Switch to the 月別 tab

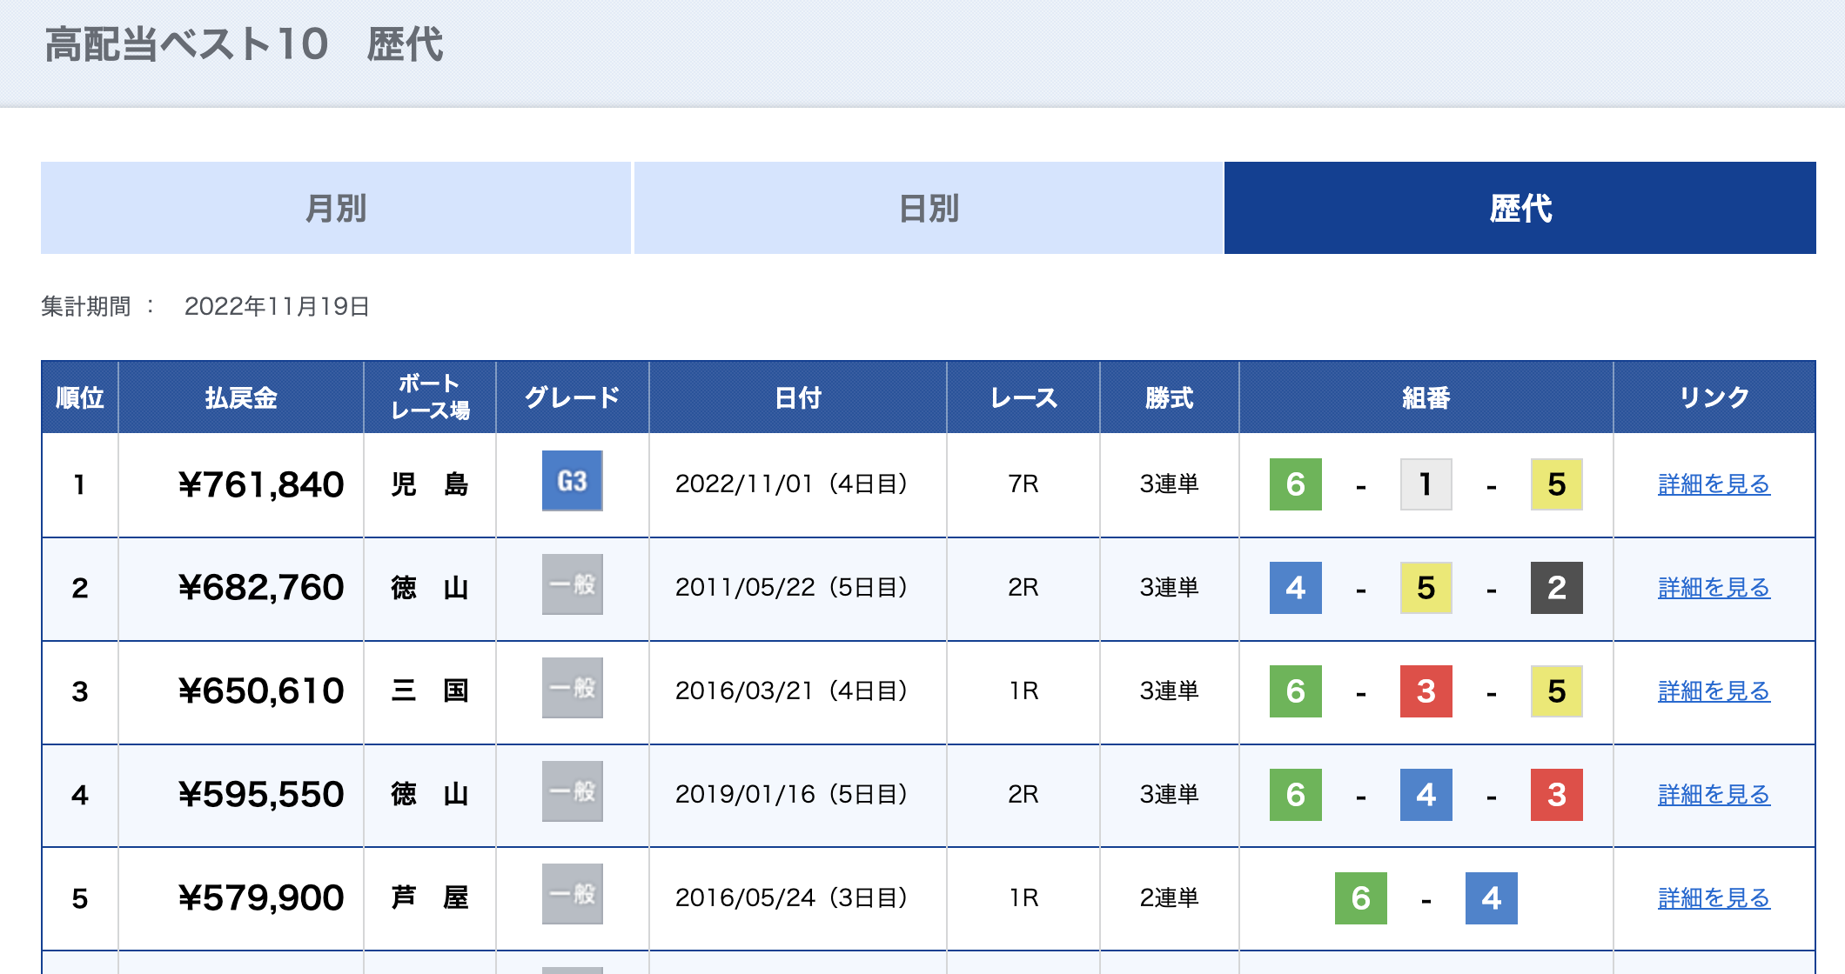coord(336,208)
